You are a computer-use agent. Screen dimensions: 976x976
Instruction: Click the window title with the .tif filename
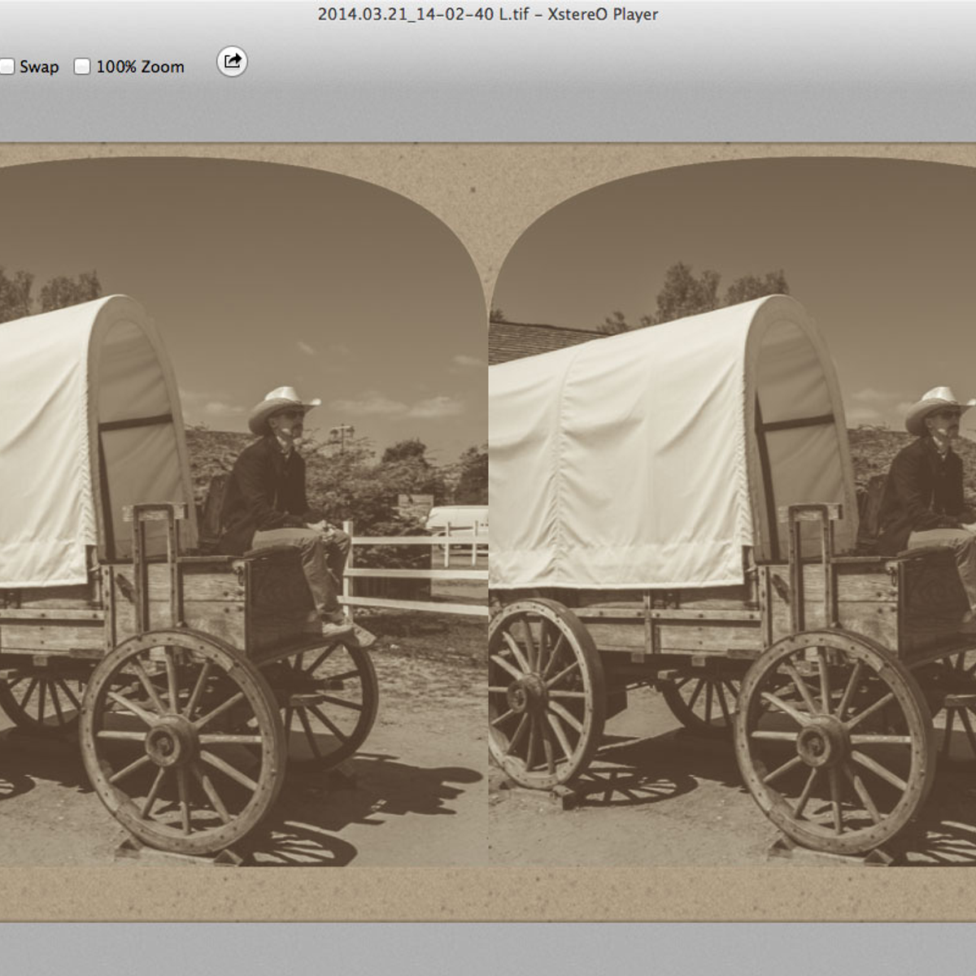(487, 14)
